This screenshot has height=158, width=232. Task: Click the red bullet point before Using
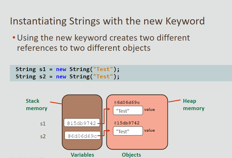pos(13,37)
